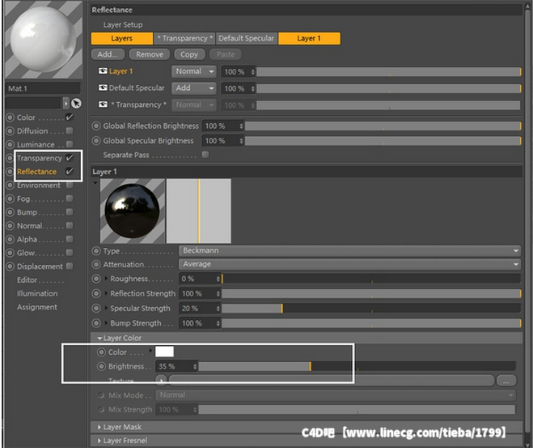Open the texture browse ellipsis button
This screenshot has width=533, height=448.
(506, 381)
